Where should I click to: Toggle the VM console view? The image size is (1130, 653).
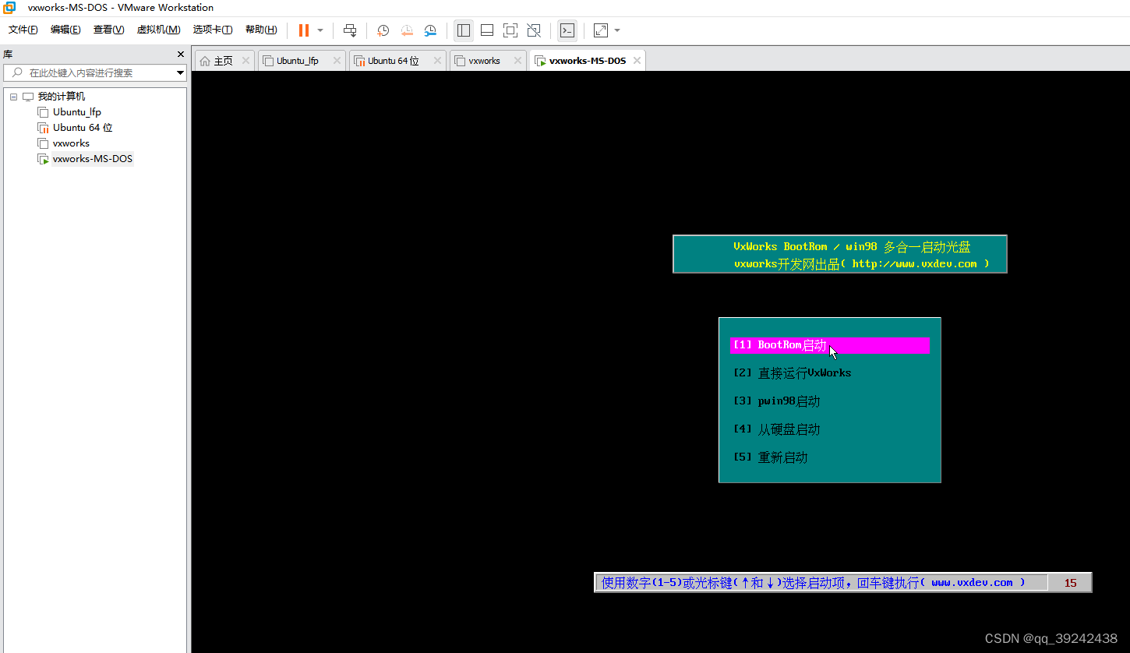567,30
